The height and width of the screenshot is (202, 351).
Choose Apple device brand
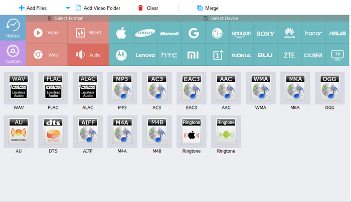pos(121,33)
